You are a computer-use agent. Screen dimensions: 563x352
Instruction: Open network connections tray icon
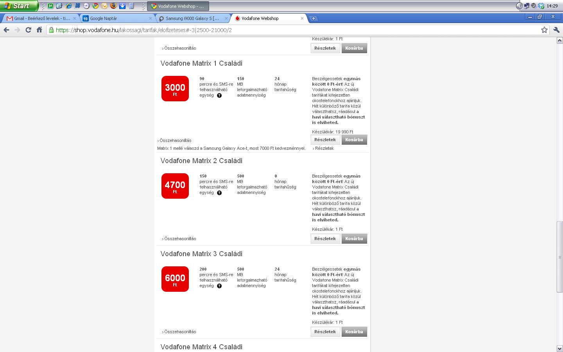[527, 6]
